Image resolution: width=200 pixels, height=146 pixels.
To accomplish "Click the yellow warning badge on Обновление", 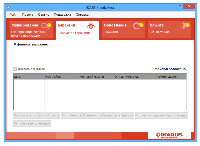I will pyautogui.click(x=141, y=25).
